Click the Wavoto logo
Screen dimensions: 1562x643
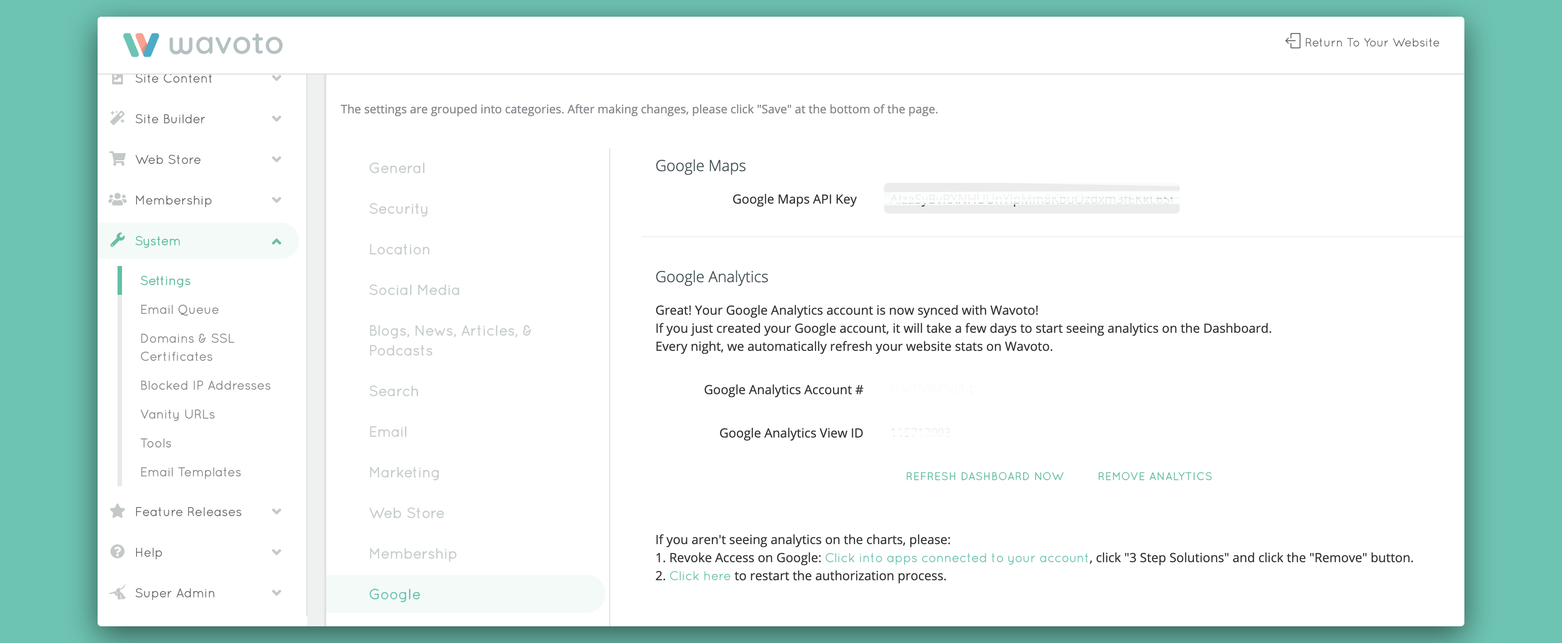pos(202,44)
